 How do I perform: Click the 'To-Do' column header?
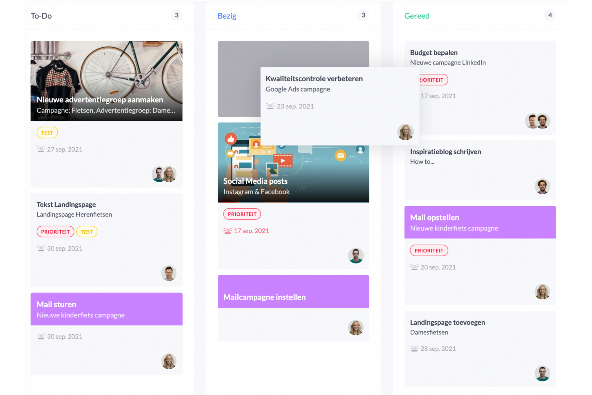(44, 16)
